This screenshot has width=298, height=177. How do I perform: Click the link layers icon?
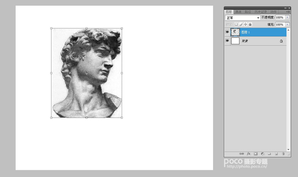tap(241, 154)
